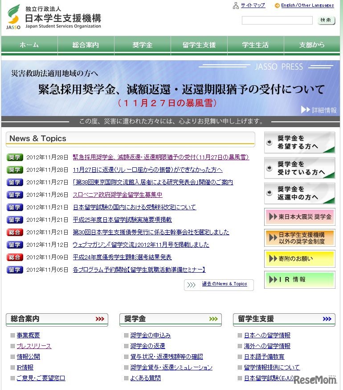
Task: Open the 情報公開 link
Action: (x=29, y=357)
